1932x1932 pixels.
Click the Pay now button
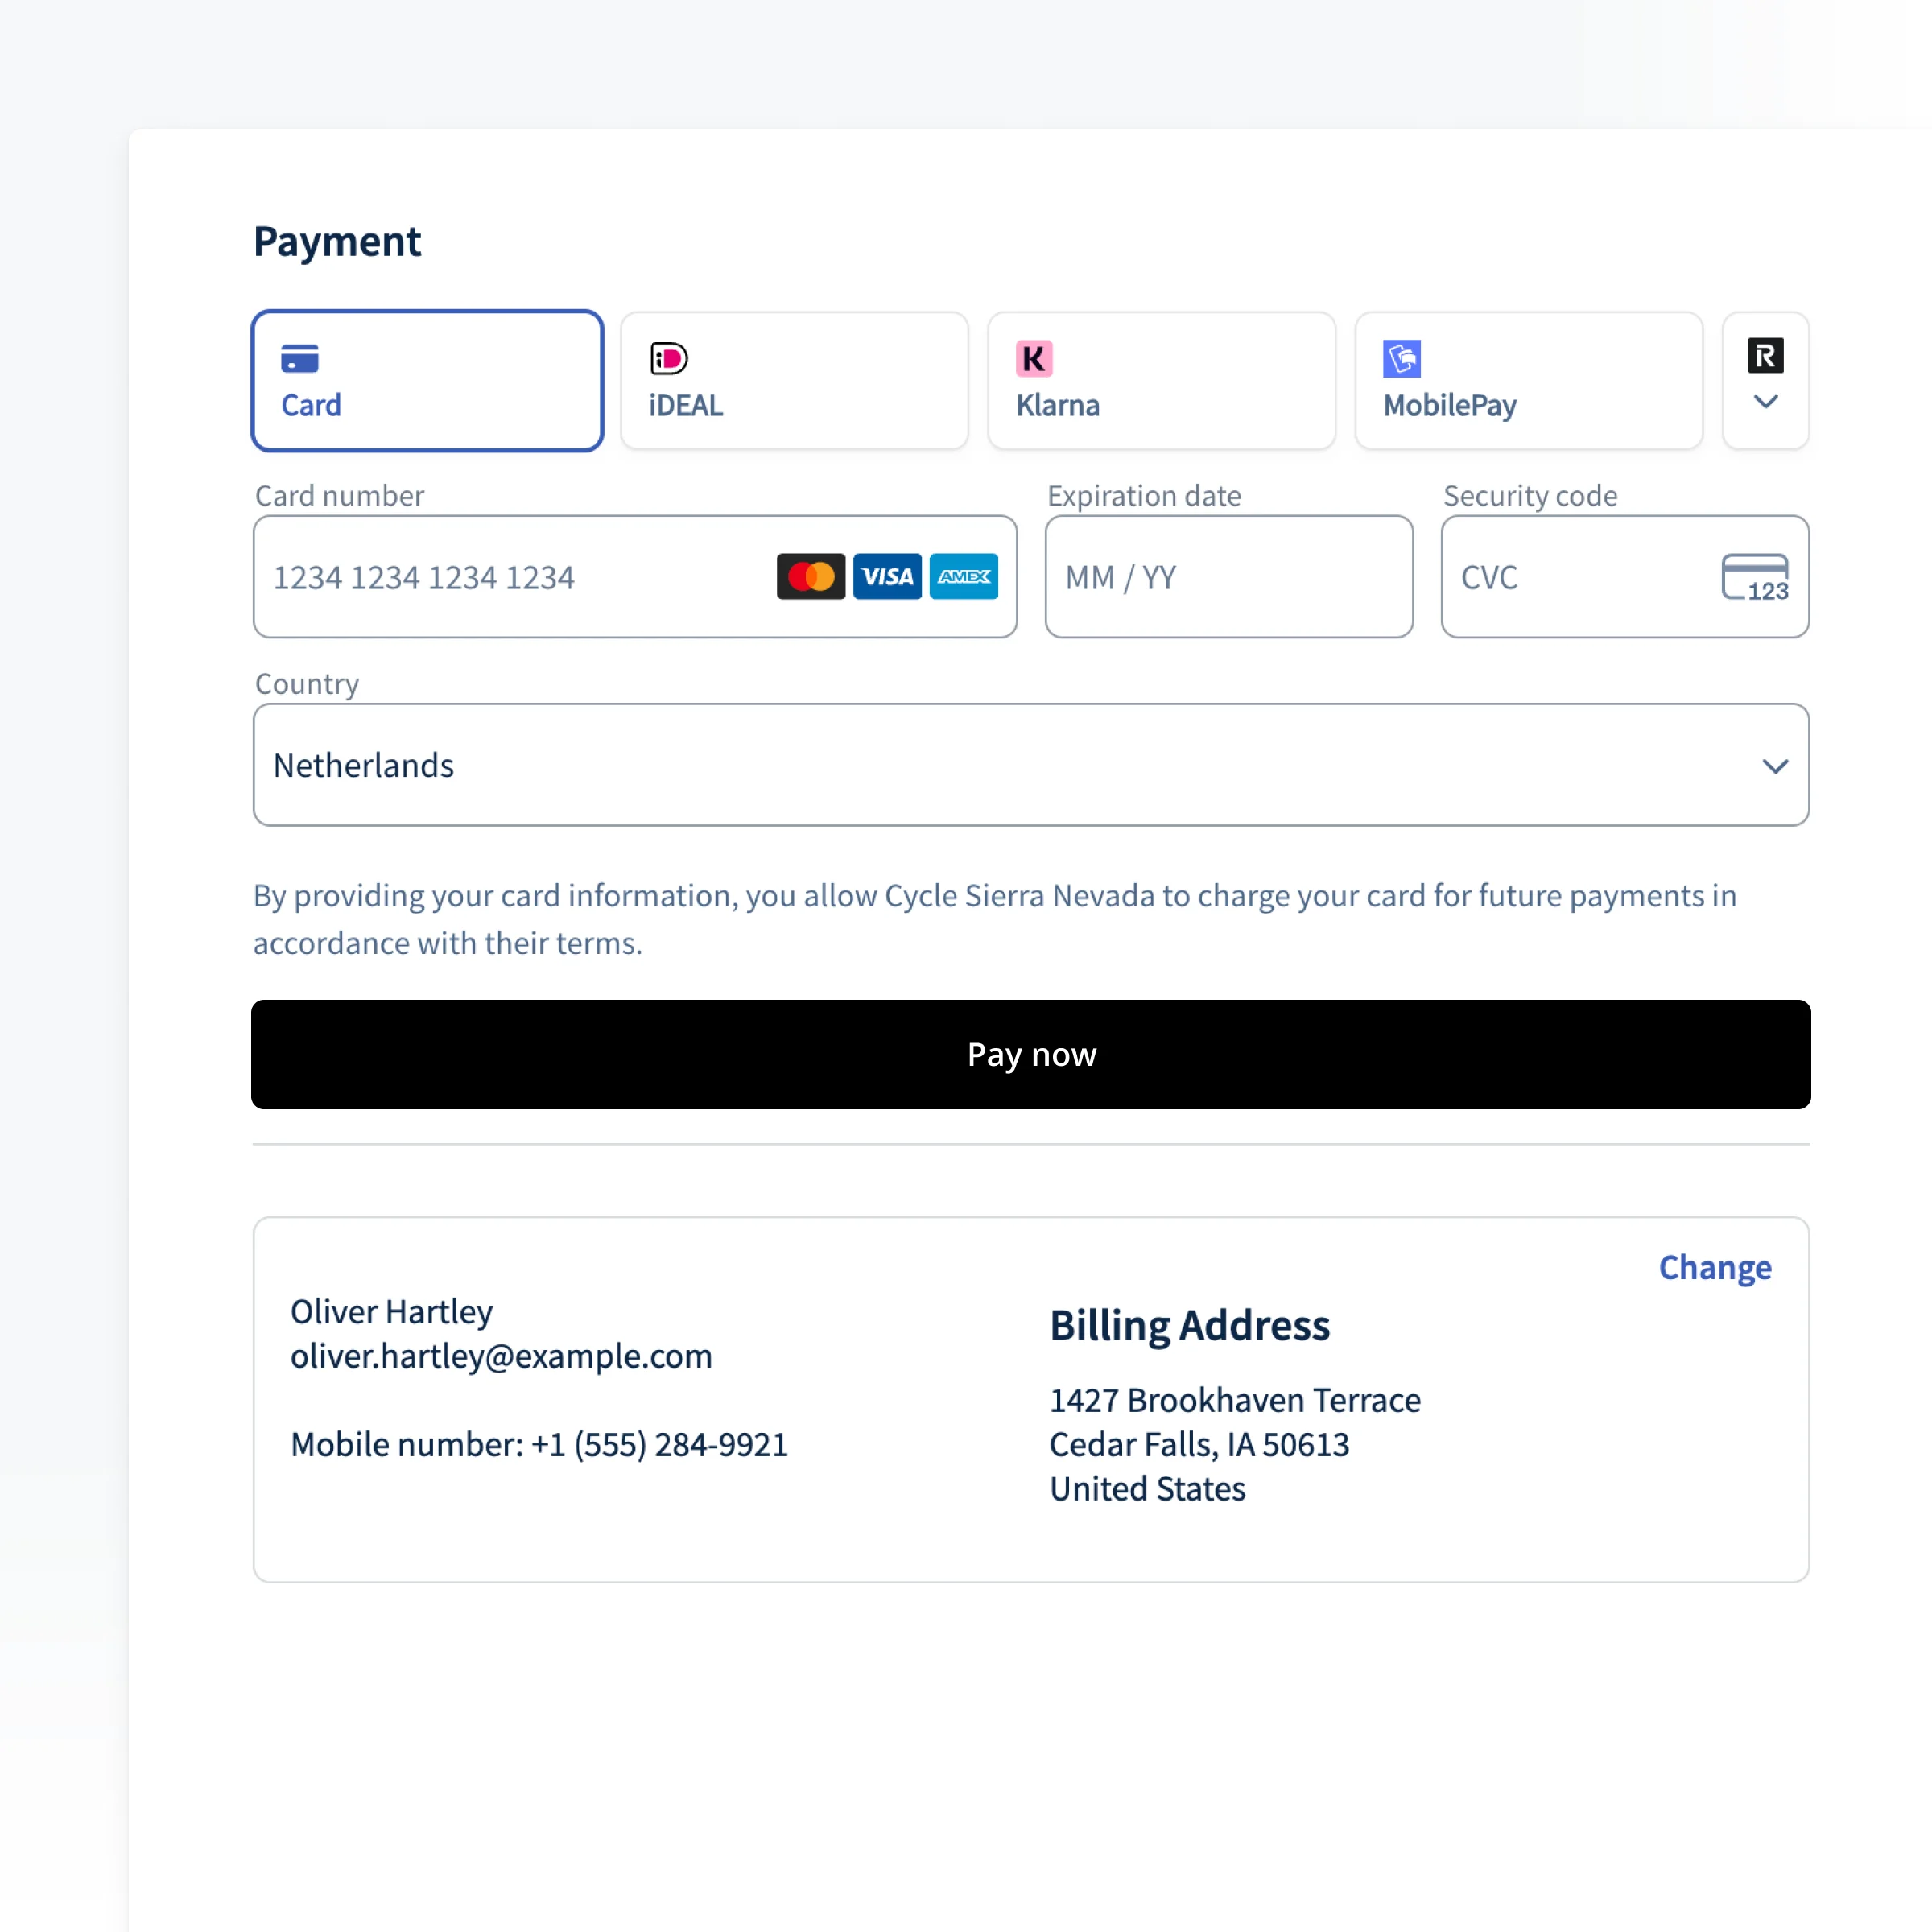[x=1030, y=1054]
